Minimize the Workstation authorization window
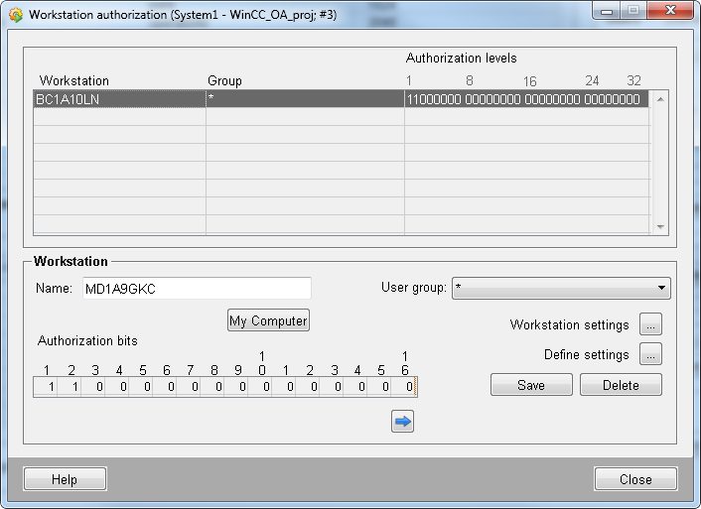The height and width of the screenshot is (509, 701). (x=607, y=11)
